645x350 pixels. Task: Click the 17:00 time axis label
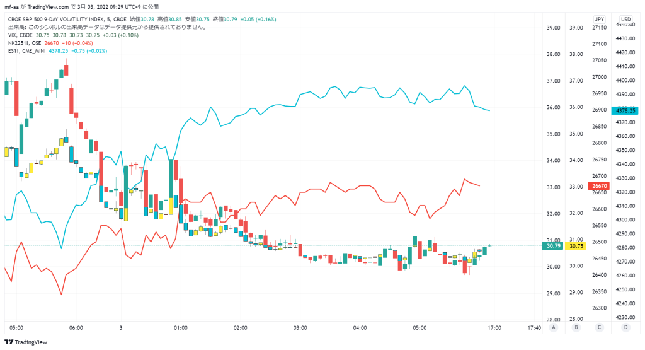click(x=494, y=328)
